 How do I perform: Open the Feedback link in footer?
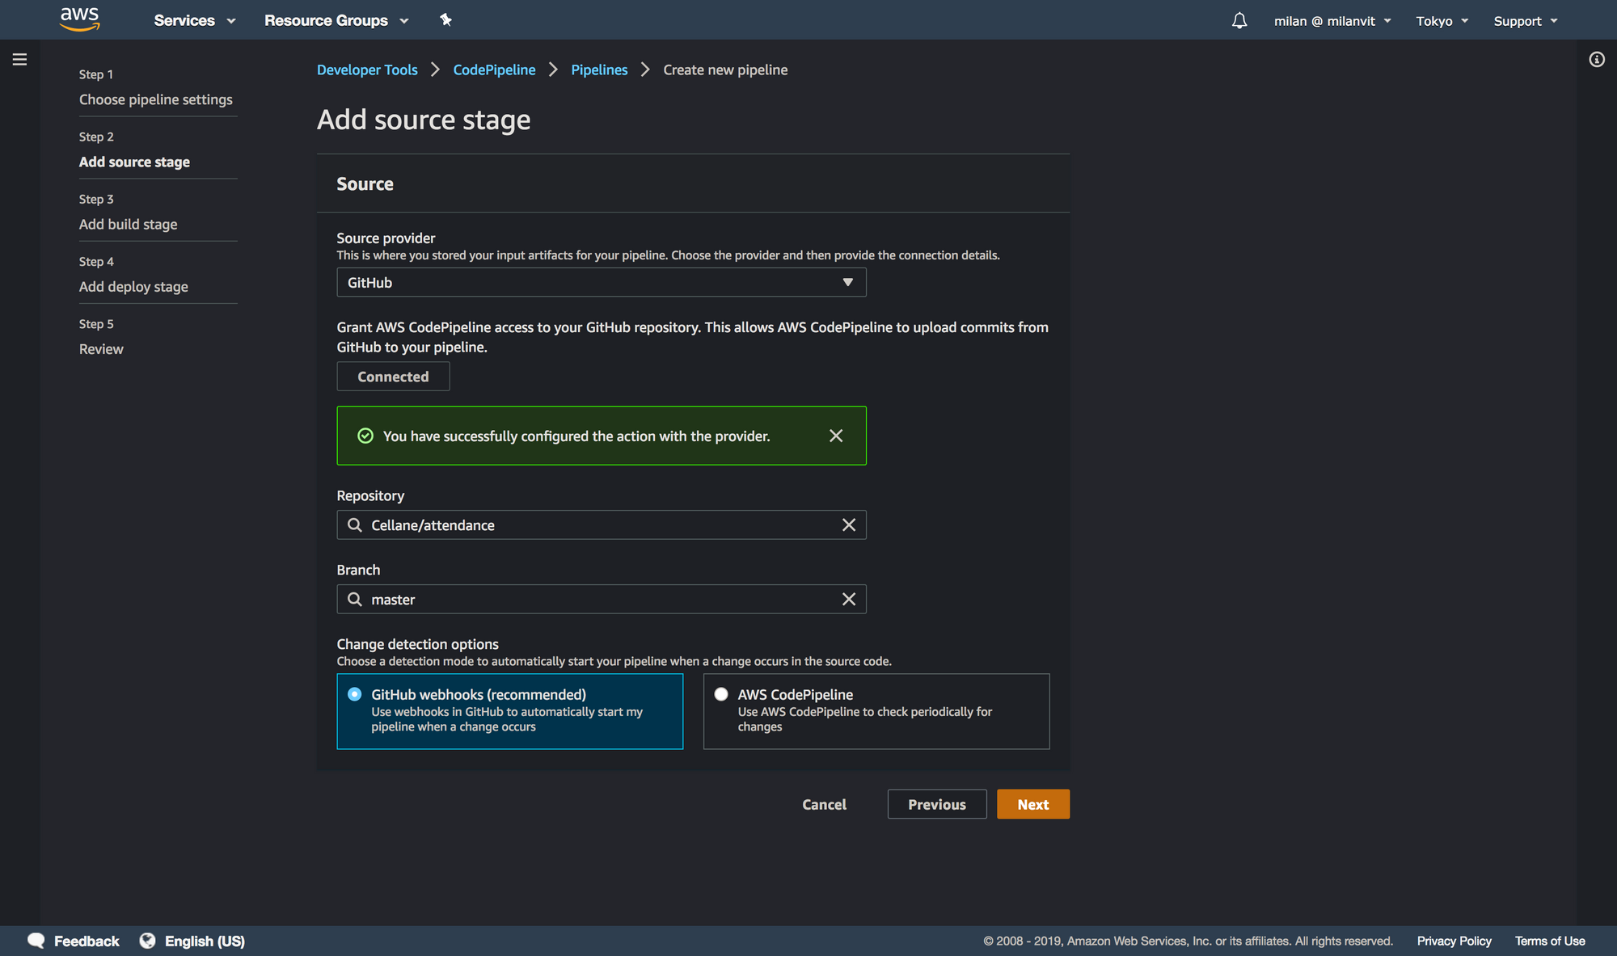(x=87, y=941)
